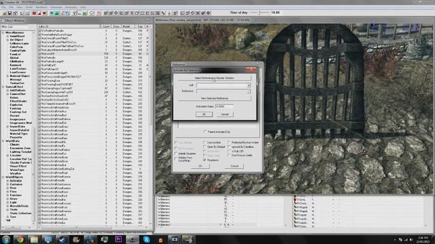This screenshot has width=435, height=244.
Task: Collapse the Miscellaneous tree node
Action: (x=3, y=33)
